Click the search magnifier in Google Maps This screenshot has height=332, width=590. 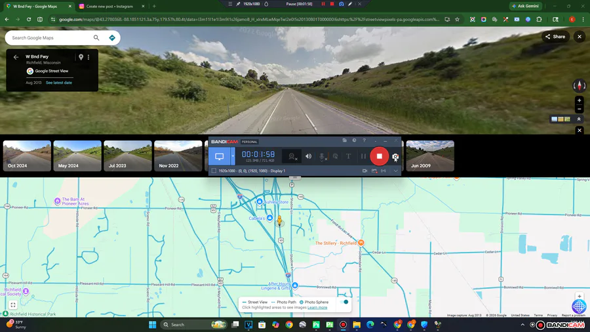[96, 37]
